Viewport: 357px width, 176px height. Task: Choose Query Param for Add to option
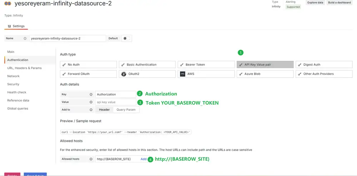click(126, 110)
